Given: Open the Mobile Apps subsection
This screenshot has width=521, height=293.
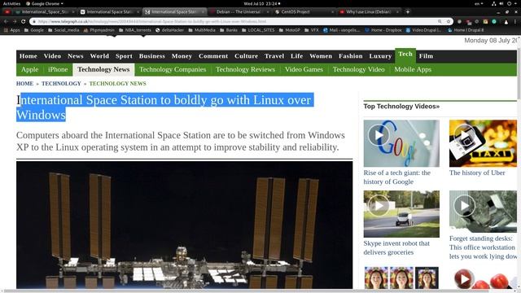Looking at the screenshot, I should coord(413,69).
